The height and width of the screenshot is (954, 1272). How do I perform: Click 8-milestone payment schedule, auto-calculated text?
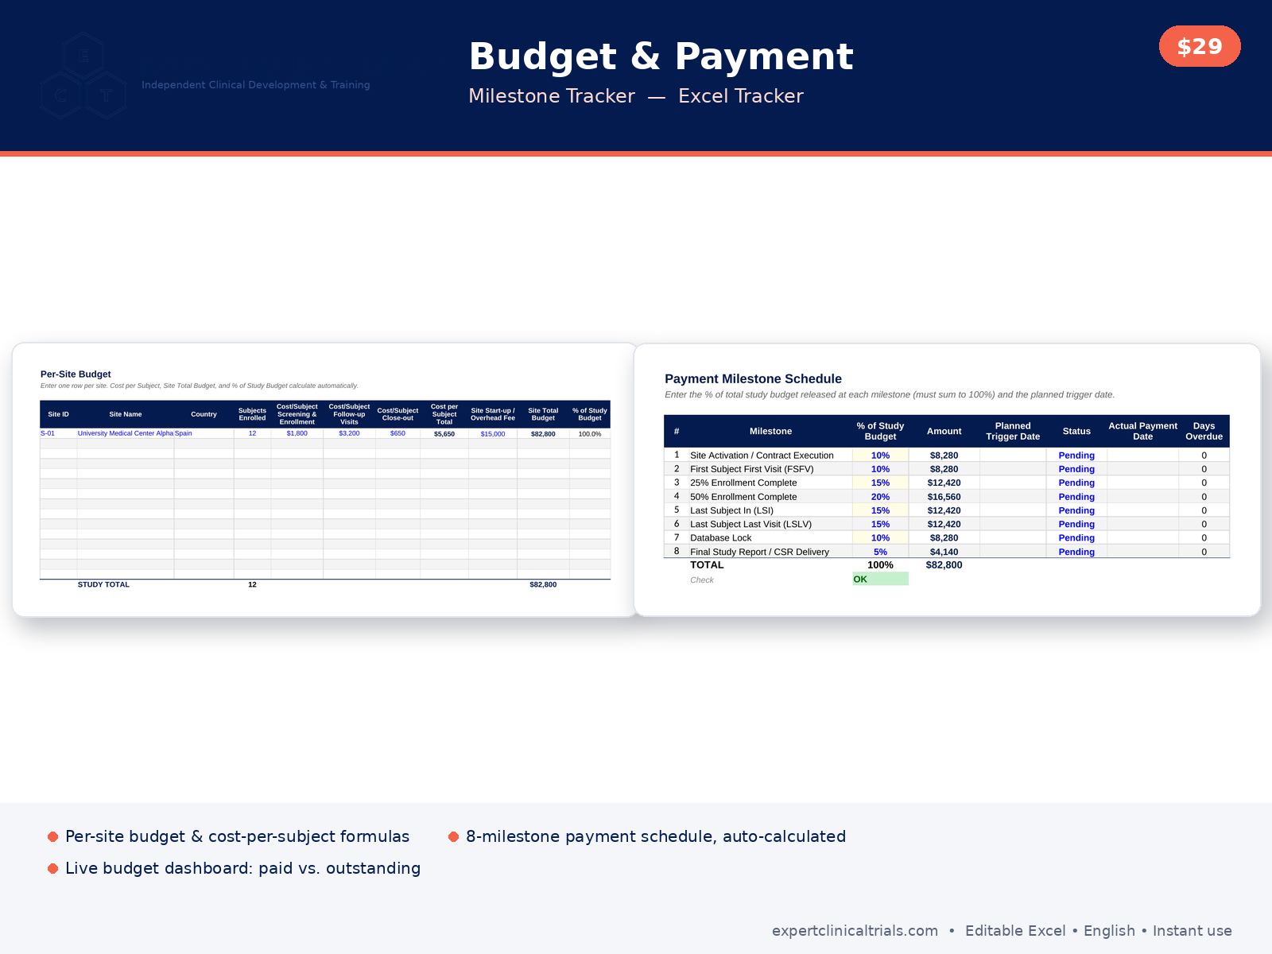pos(656,836)
